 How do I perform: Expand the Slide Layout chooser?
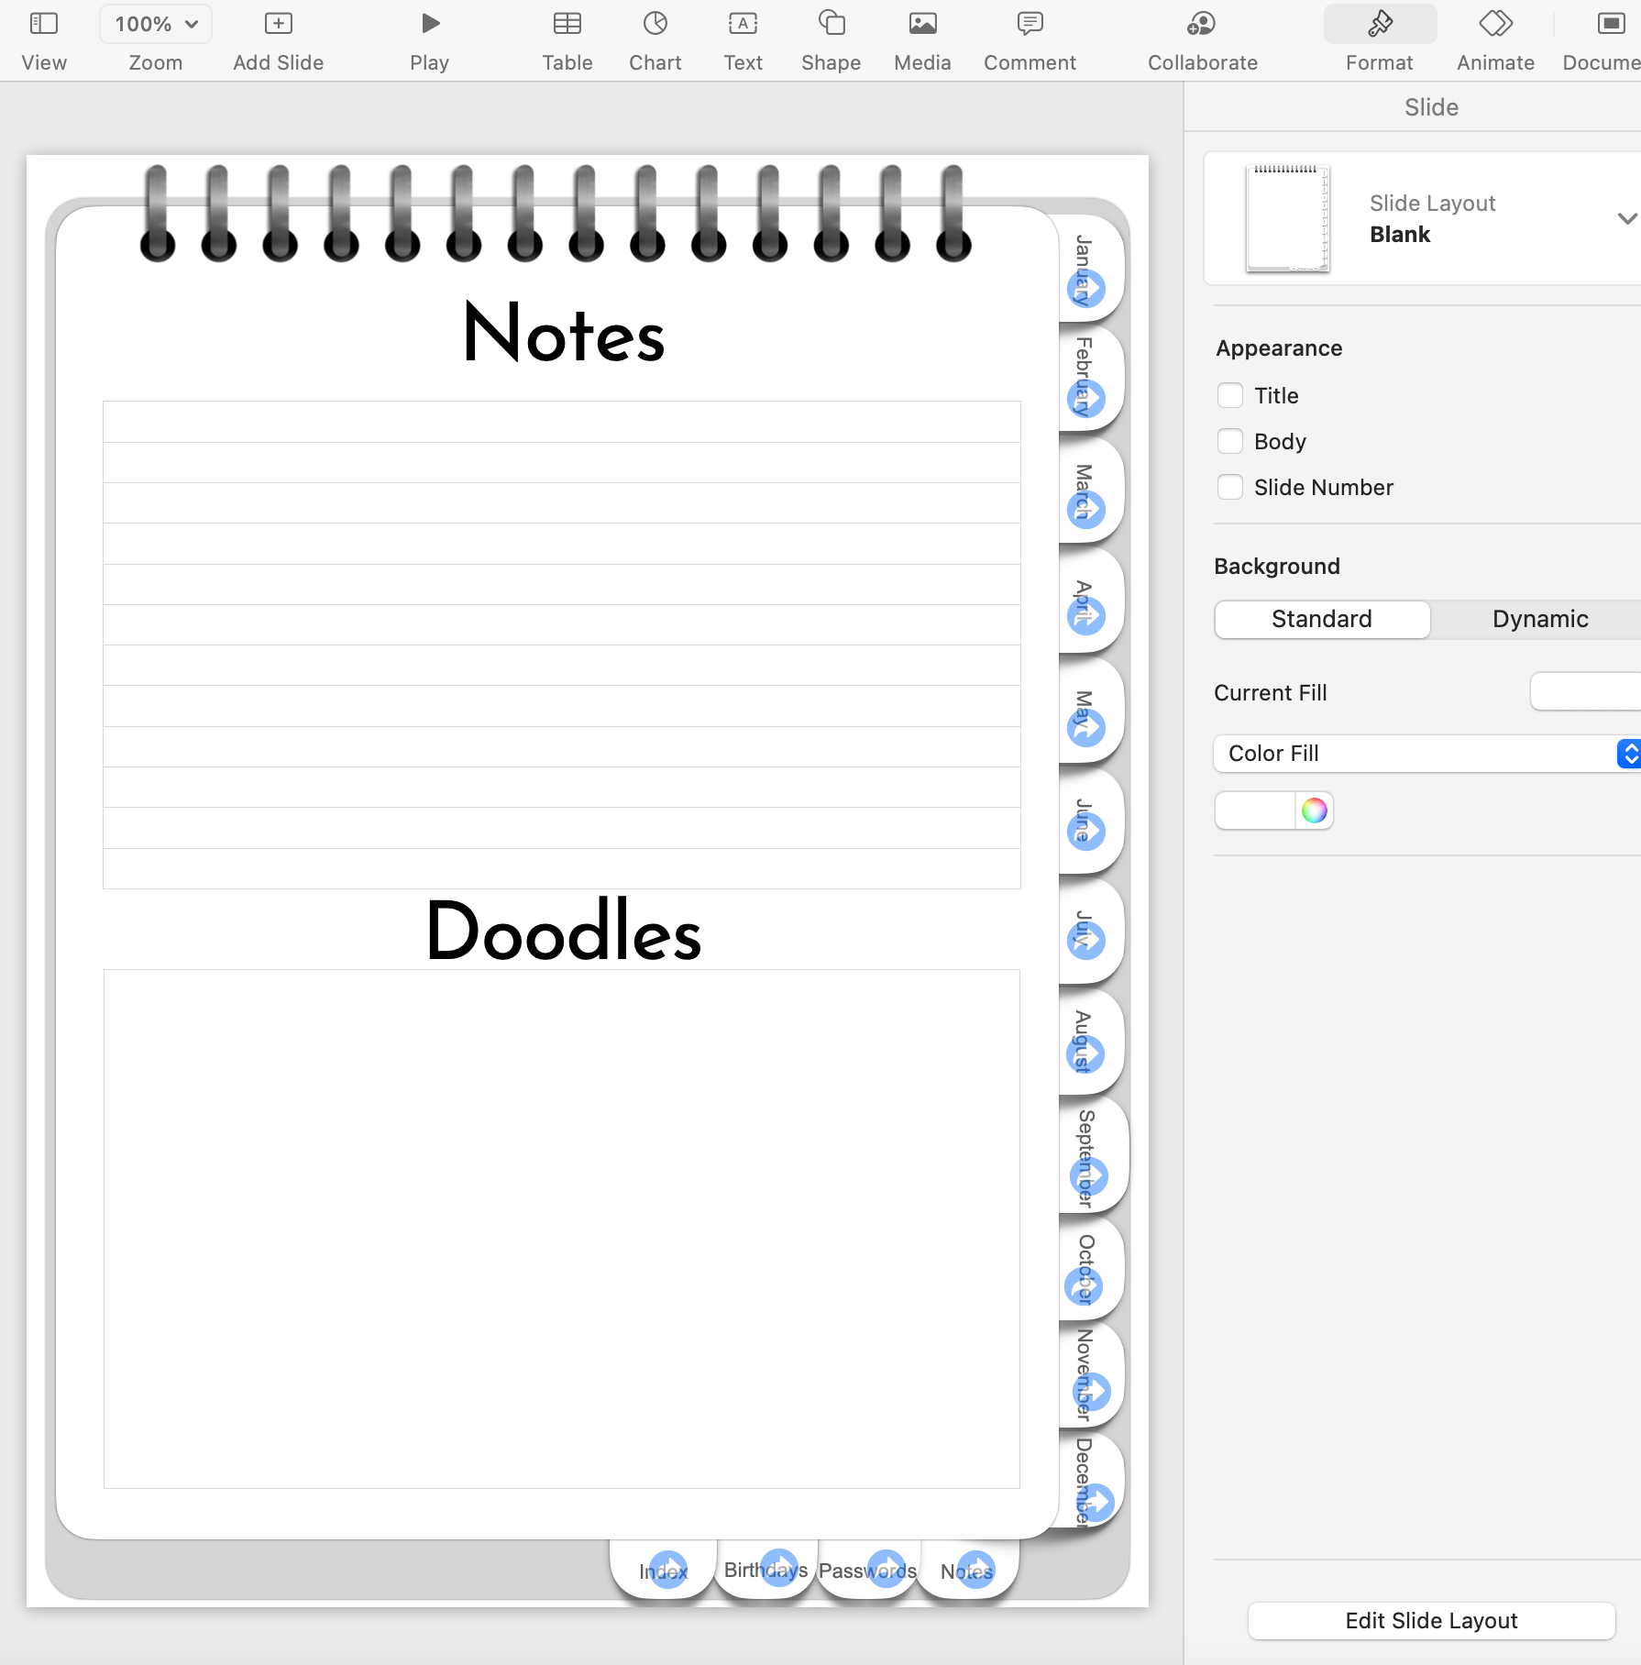1626,218
